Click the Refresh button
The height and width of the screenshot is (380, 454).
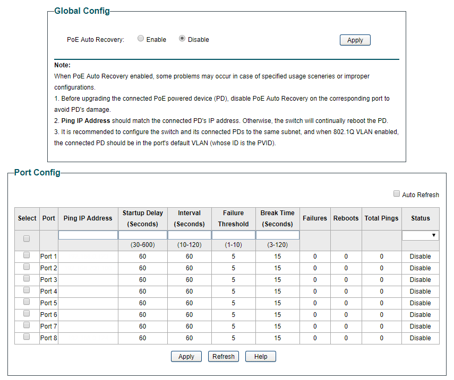click(x=224, y=357)
